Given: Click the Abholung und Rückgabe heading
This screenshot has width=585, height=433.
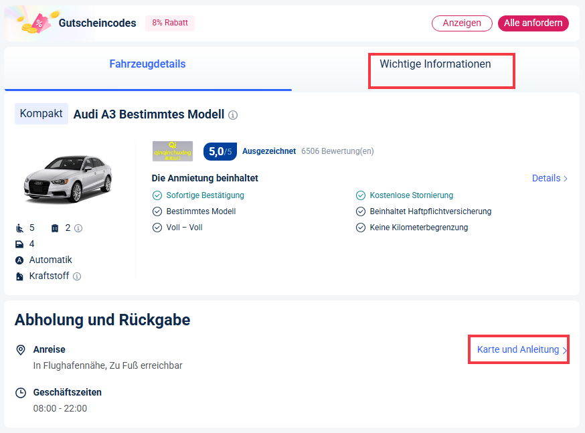Looking at the screenshot, I should coord(102,320).
